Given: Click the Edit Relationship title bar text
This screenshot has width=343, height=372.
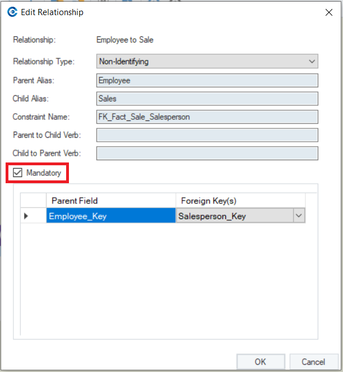Looking at the screenshot, I should [x=52, y=12].
